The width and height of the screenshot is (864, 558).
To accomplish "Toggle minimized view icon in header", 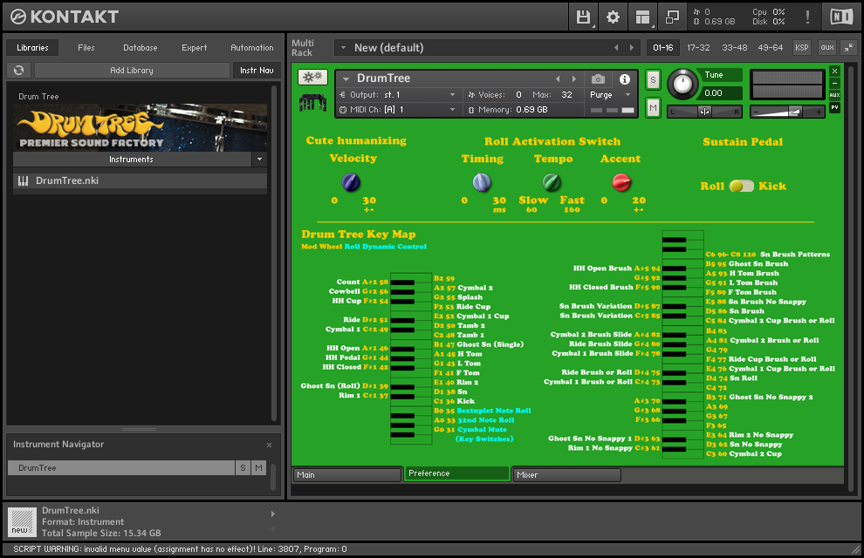I will pos(672,17).
